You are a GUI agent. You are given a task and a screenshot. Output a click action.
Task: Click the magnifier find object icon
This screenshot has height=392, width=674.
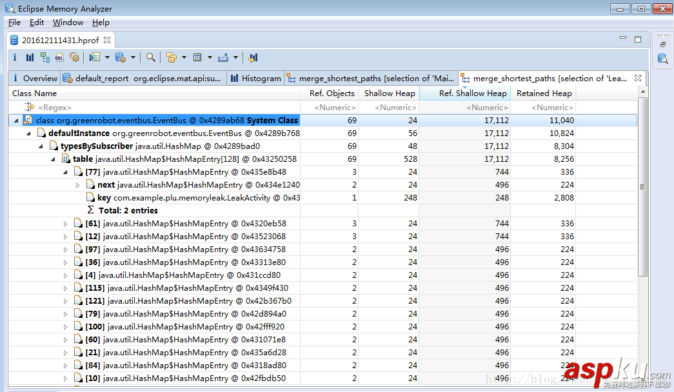[150, 57]
